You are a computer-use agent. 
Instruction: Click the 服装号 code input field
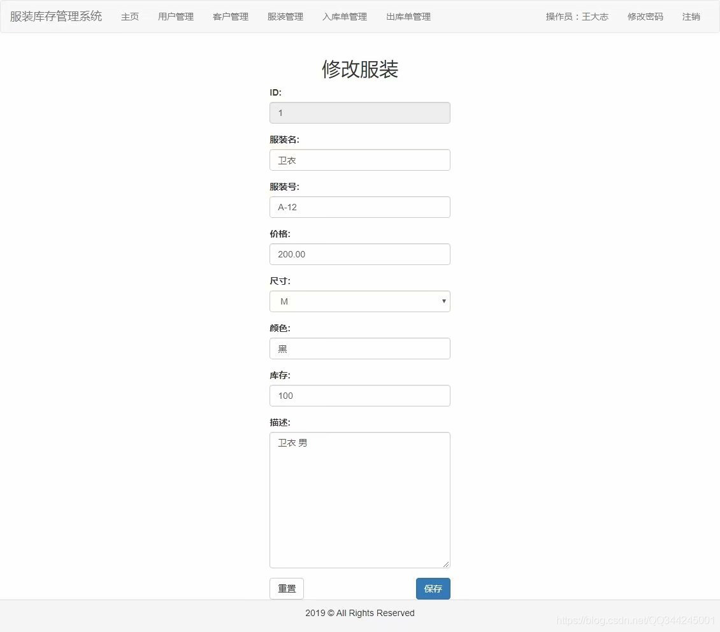click(360, 207)
